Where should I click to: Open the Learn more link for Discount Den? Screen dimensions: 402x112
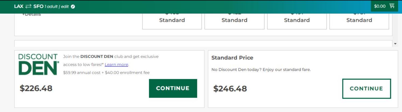116,64
